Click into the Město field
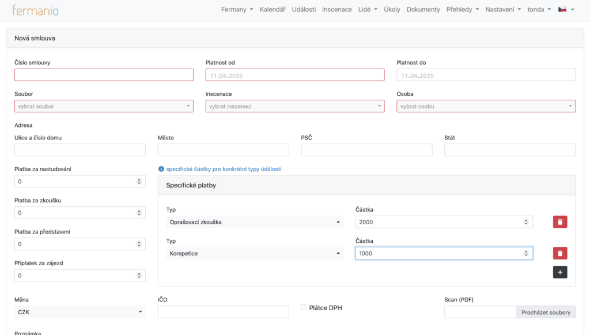Screen dimensions: 590x335 click(224, 150)
